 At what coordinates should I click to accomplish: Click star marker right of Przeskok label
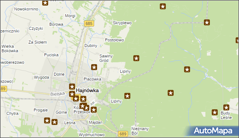[94, 110]
